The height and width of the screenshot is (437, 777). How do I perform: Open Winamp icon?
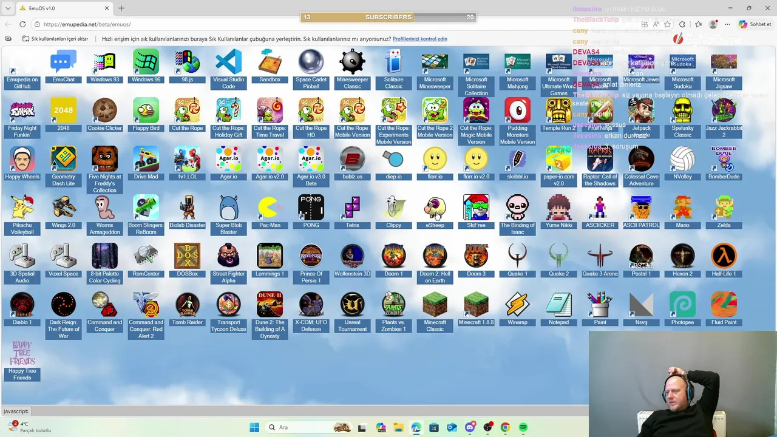[x=517, y=310]
